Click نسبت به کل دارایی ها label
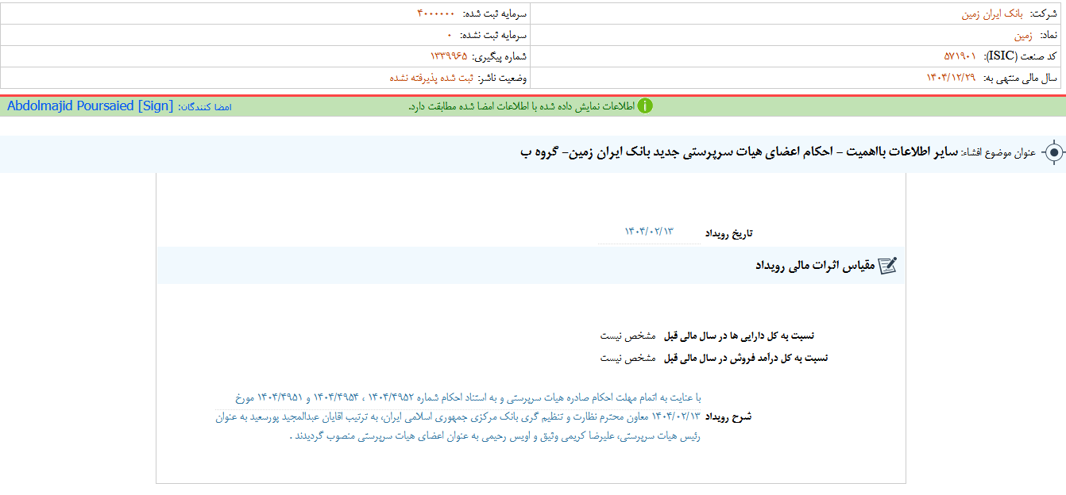 pyautogui.click(x=739, y=336)
